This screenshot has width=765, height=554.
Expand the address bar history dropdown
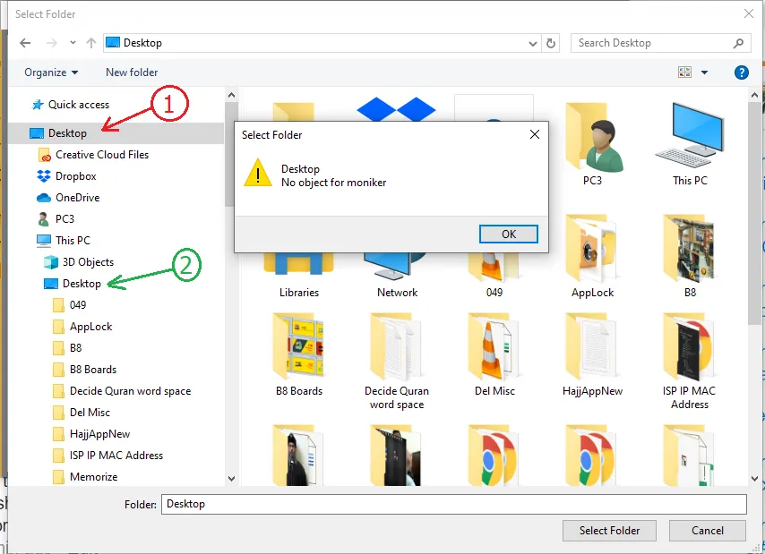[x=533, y=43]
